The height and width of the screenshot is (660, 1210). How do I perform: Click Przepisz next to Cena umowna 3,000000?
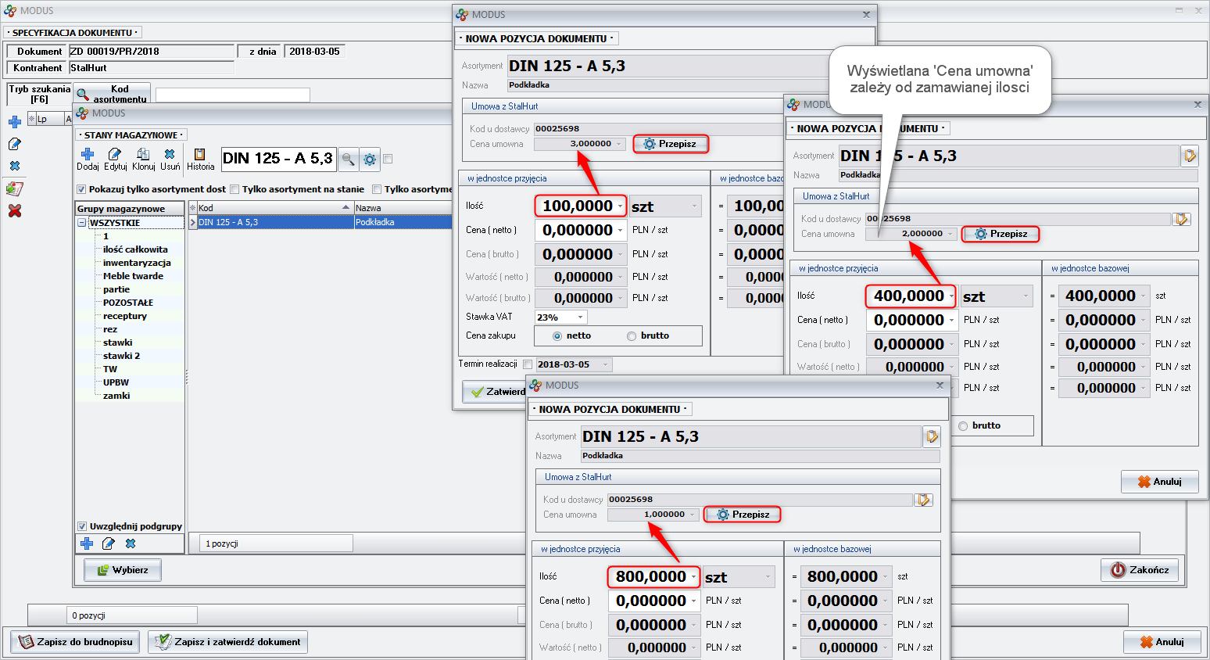pos(670,144)
